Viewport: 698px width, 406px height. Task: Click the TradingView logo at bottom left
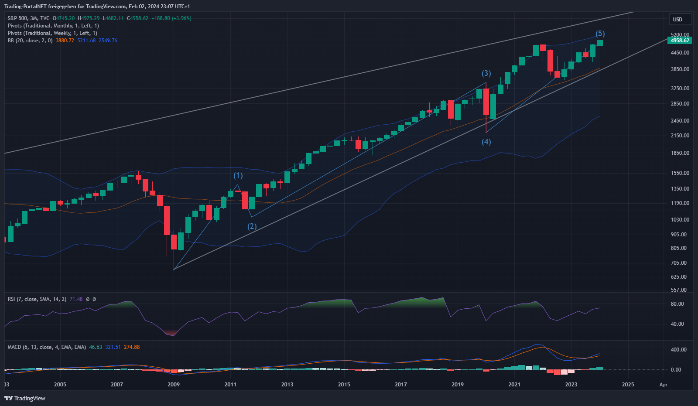click(25, 398)
